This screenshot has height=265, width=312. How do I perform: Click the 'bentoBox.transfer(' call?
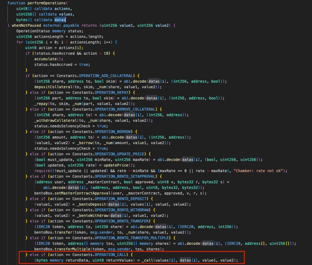pos(54,232)
